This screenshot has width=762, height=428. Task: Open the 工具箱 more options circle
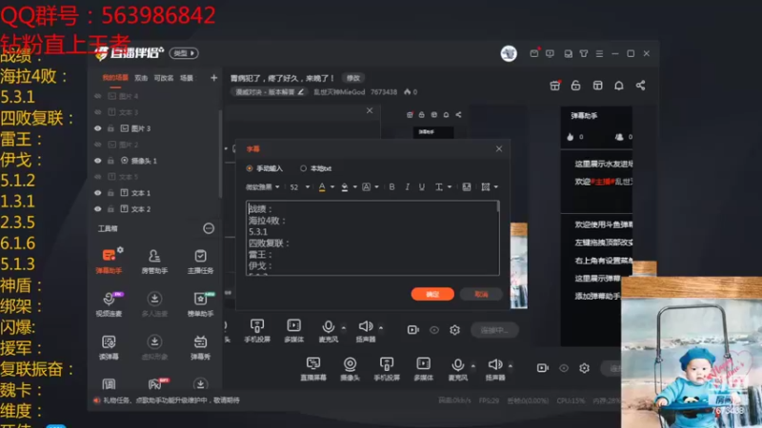[x=209, y=228]
